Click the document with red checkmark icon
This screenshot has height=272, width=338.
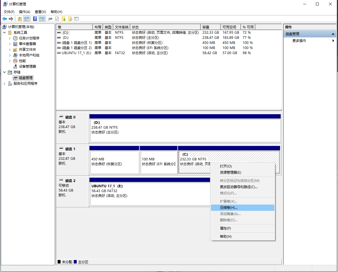tap(57, 19)
